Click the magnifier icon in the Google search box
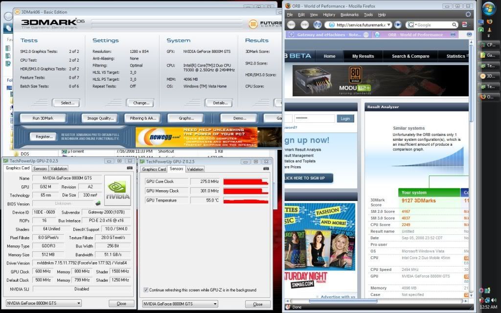Screen dimensions: 501x313 coord(454,24)
